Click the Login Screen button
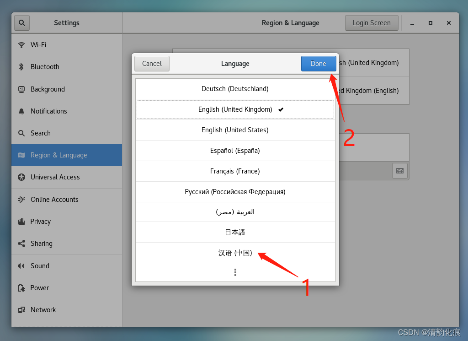The width and height of the screenshot is (468, 341). point(372,23)
